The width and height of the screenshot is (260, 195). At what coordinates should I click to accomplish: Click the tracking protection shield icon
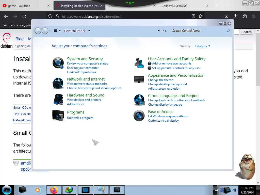[50, 17]
